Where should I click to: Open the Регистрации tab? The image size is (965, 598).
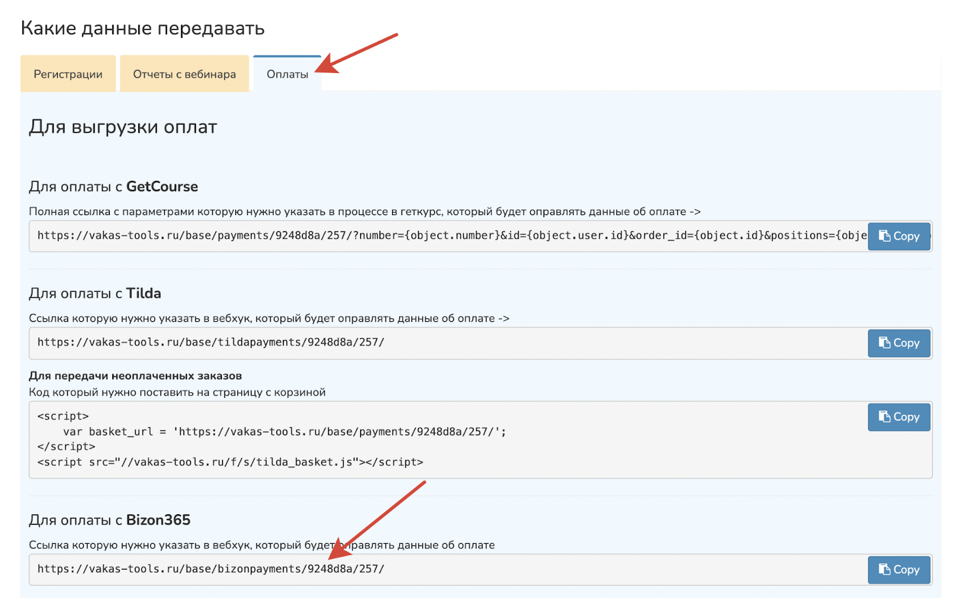pos(68,74)
